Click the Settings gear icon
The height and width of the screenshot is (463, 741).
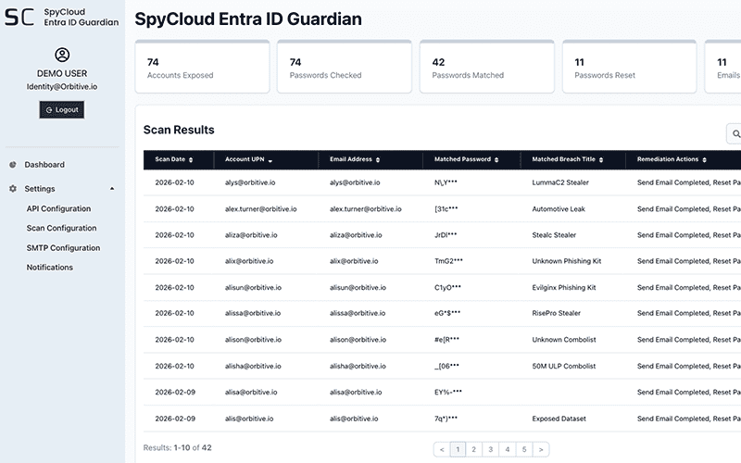(13, 189)
